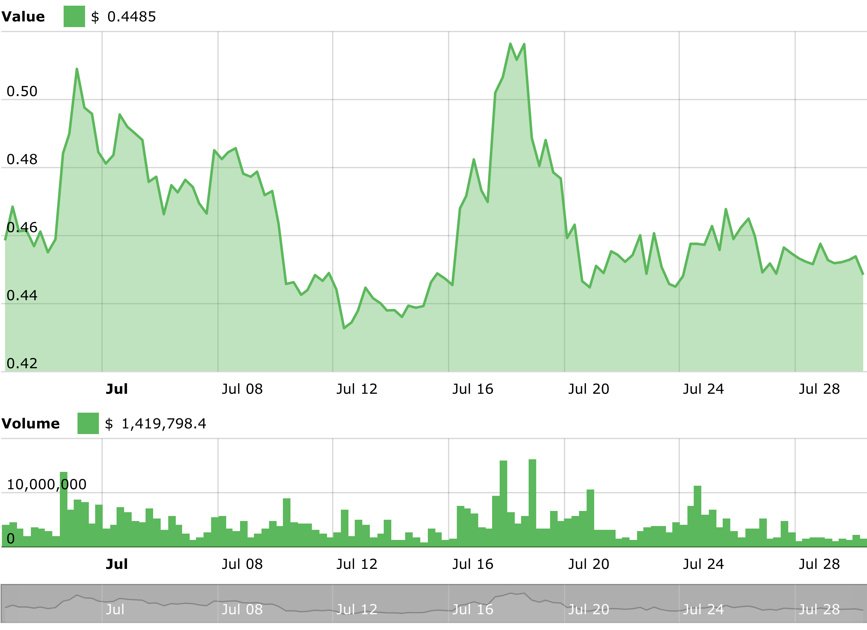Click the bold Jul label under price chart

tap(117, 389)
